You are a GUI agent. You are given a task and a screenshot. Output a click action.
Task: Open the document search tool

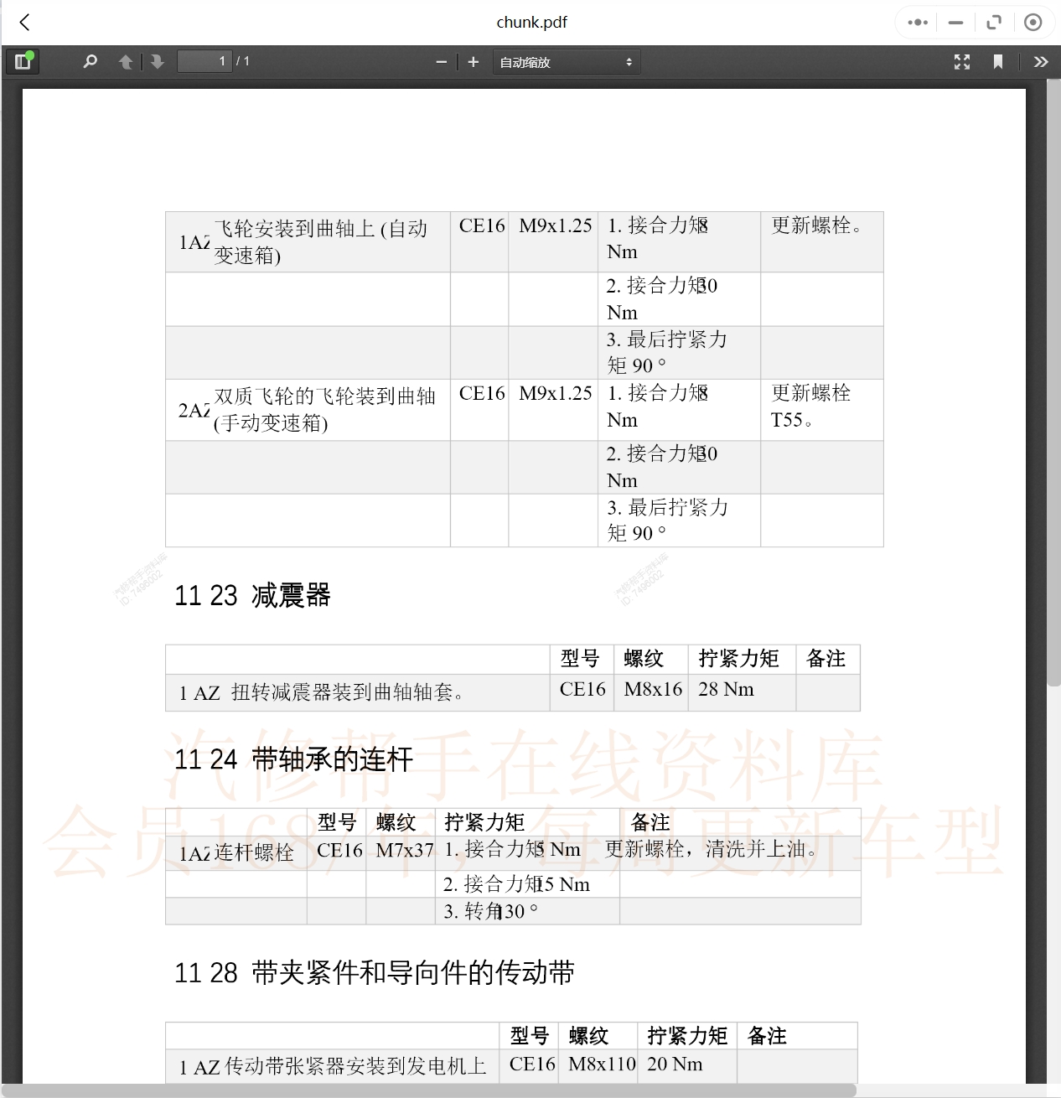(x=90, y=61)
